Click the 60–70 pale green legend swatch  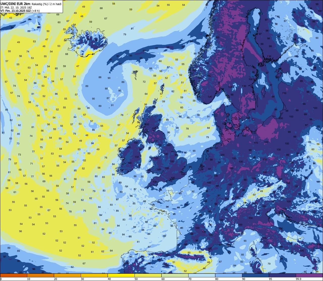(175, 275)
